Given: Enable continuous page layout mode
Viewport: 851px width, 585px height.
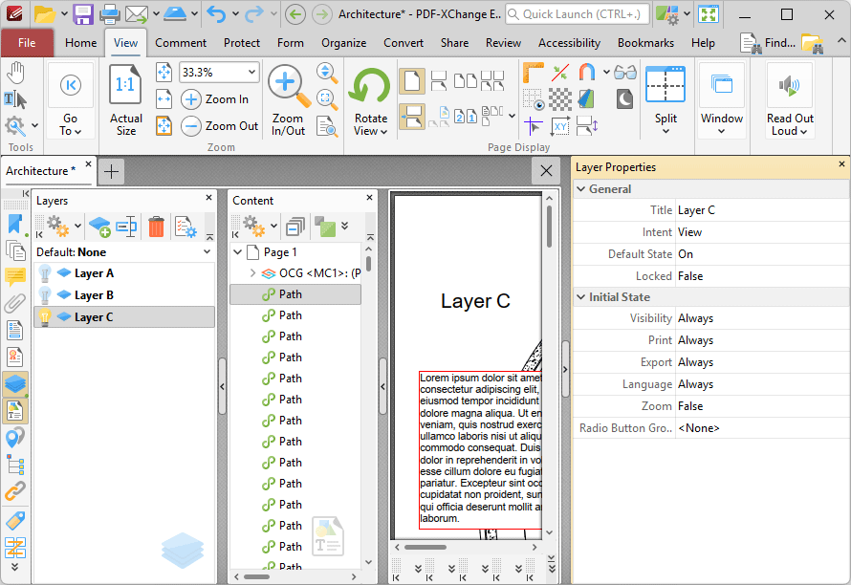Looking at the screenshot, I should point(439,81).
